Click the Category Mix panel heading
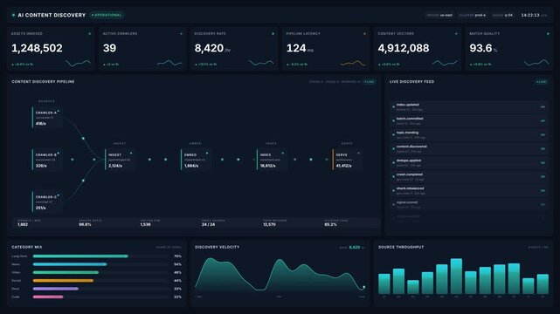560x314 pixels. click(27, 247)
